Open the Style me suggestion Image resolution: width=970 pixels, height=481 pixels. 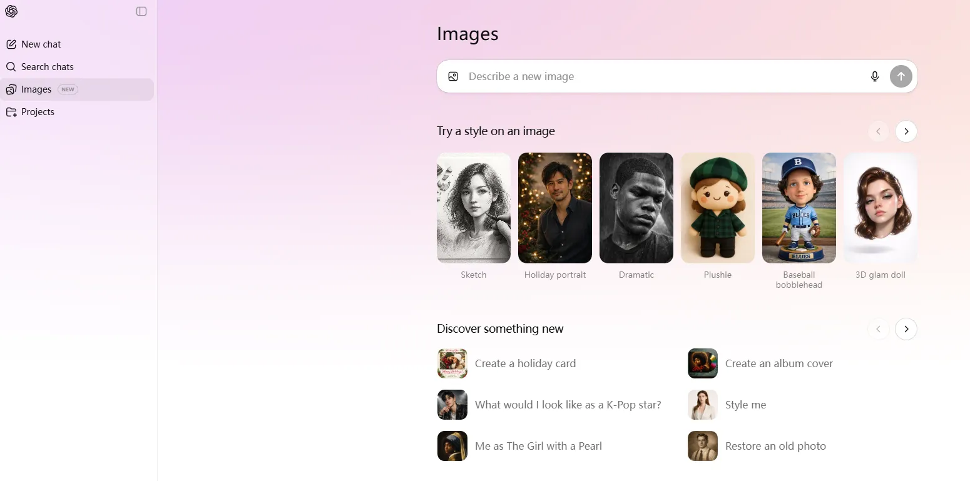(x=745, y=405)
